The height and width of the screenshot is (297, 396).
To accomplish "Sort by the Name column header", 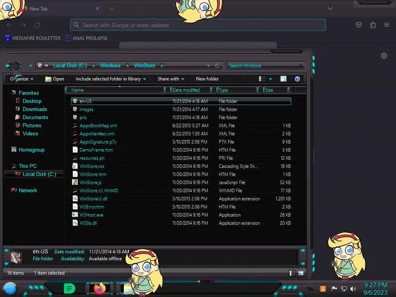I will (x=115, y=90).
